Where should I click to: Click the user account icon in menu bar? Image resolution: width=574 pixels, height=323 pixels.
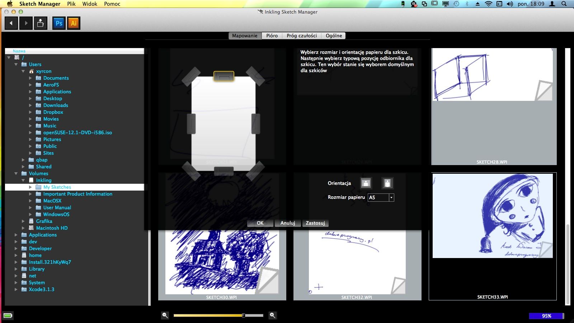(x=552, y=4)
